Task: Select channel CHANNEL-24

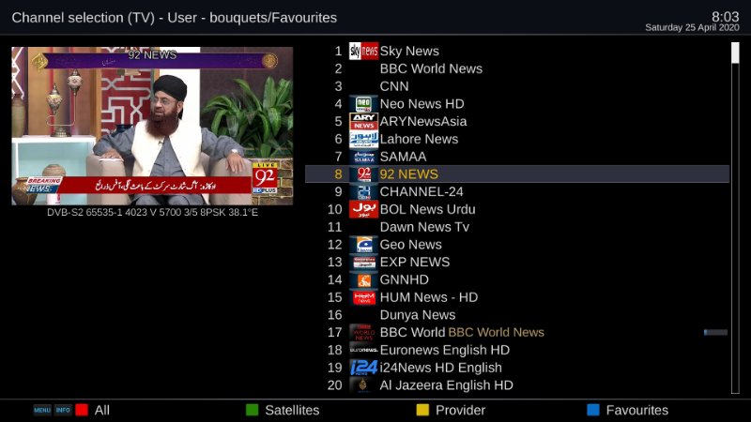Action: click(517, 192)
